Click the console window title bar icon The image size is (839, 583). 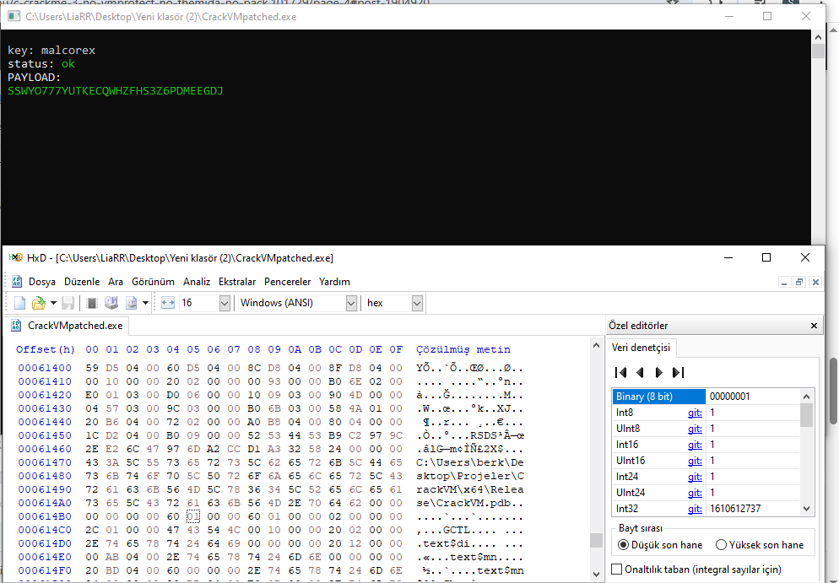(x=14, y=16)
